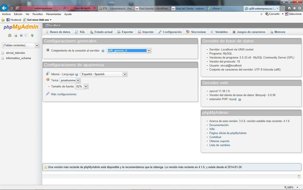Image resolution: width=303 pixels, height=190 pixels.
Task: Switch to the cPanel X browser tab
Action: [225, 8]
